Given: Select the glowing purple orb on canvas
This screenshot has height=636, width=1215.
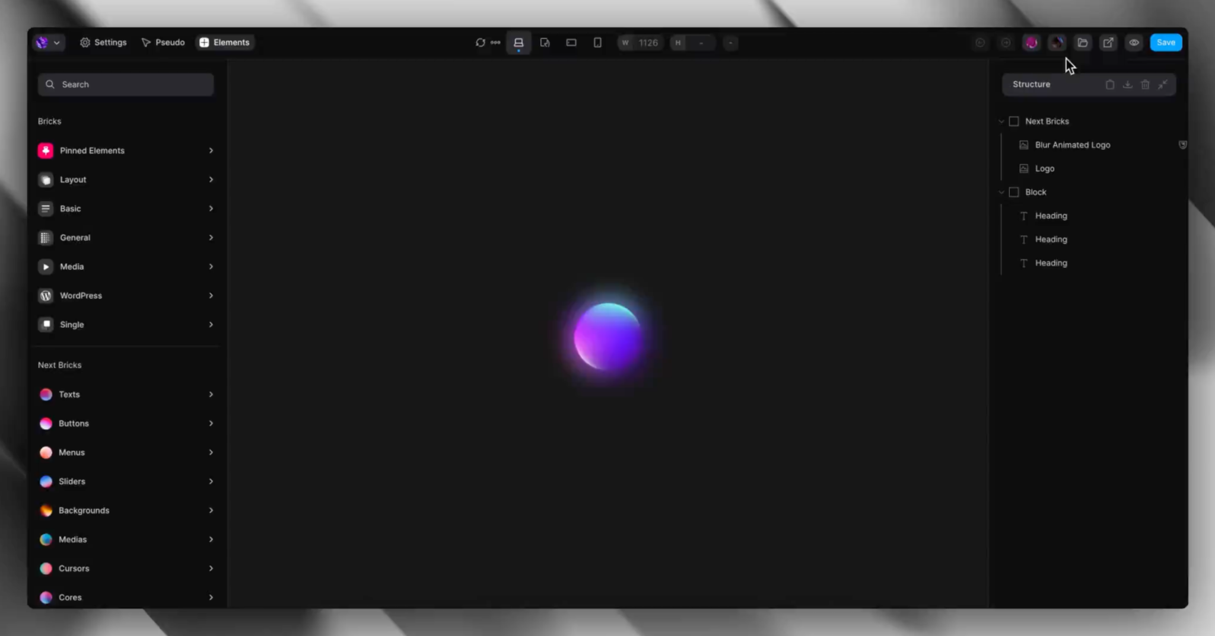Looking at the screenshot, I should click(607, 337).
